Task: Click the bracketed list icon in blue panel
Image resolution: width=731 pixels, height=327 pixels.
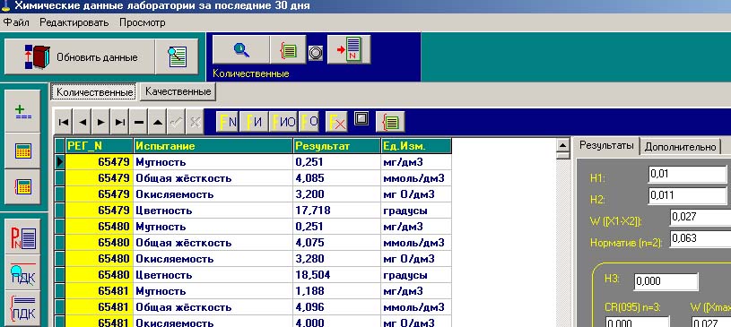Action: [288, 50]
